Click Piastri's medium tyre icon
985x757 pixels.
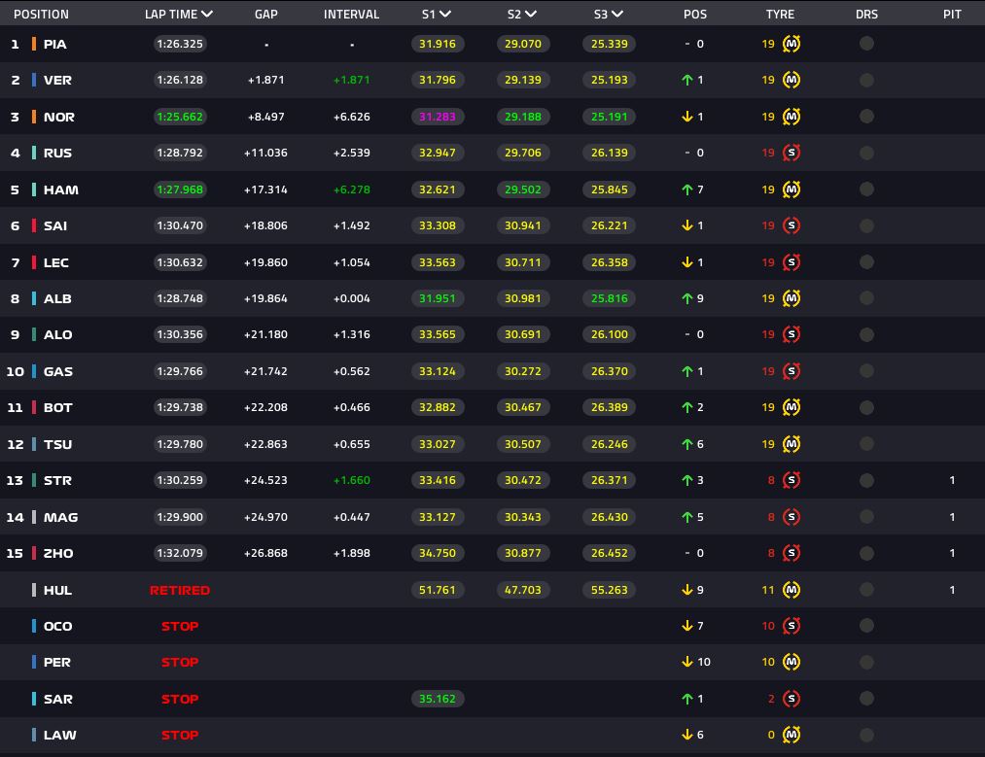click(x=792, y=44)
